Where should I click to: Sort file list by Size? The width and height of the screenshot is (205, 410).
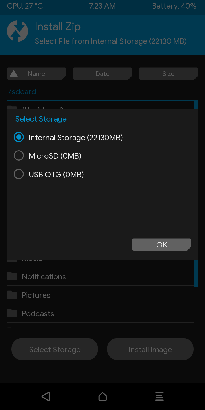coord(169,74)
